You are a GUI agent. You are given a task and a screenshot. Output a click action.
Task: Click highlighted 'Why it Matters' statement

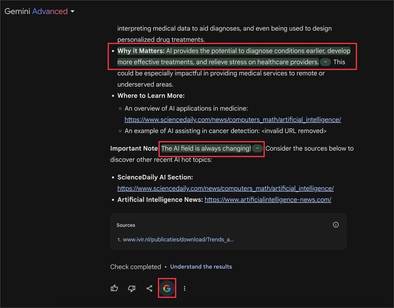234,56
